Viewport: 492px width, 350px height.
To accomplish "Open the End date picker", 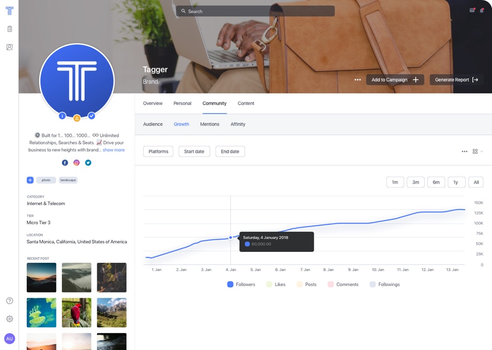I will (x=230, y=152).
